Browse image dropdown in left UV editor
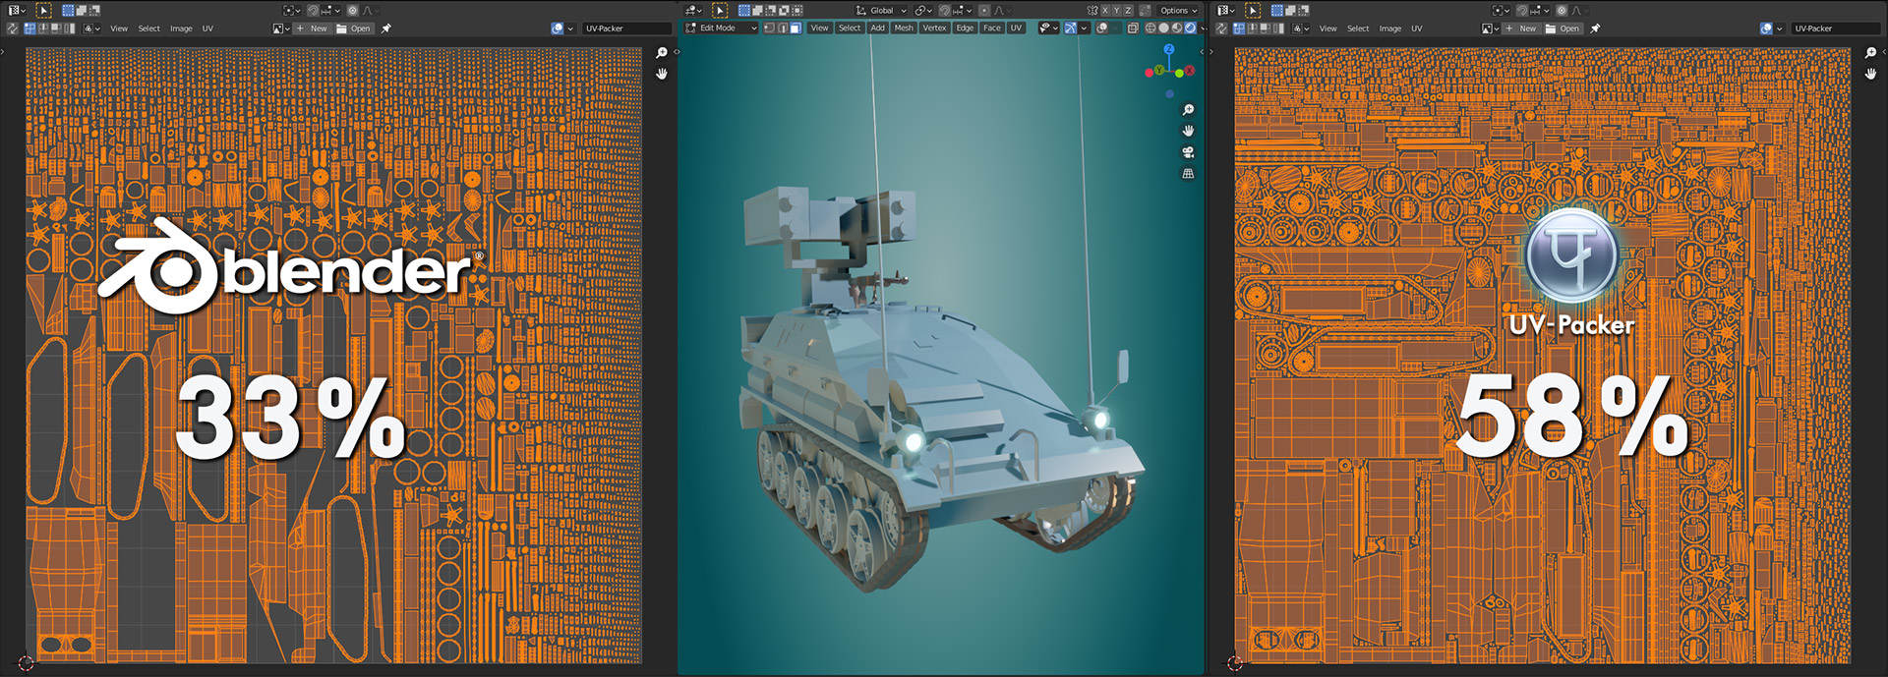 coord(280,28)
